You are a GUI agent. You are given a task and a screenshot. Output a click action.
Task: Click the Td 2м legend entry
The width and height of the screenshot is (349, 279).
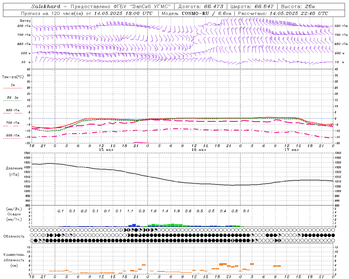13,98
